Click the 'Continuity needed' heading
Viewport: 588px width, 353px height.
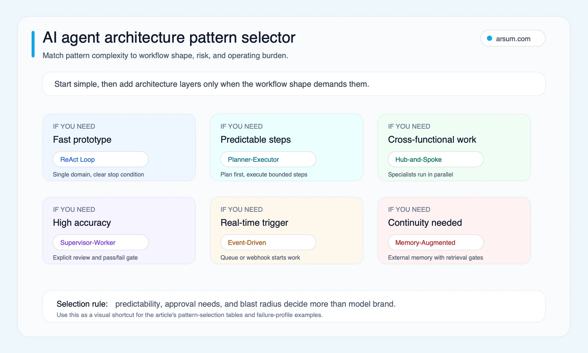425,223
